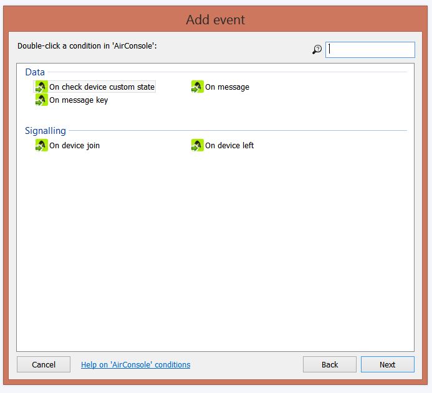Click the green icon next to 'On message'

[x=198, y=87]
